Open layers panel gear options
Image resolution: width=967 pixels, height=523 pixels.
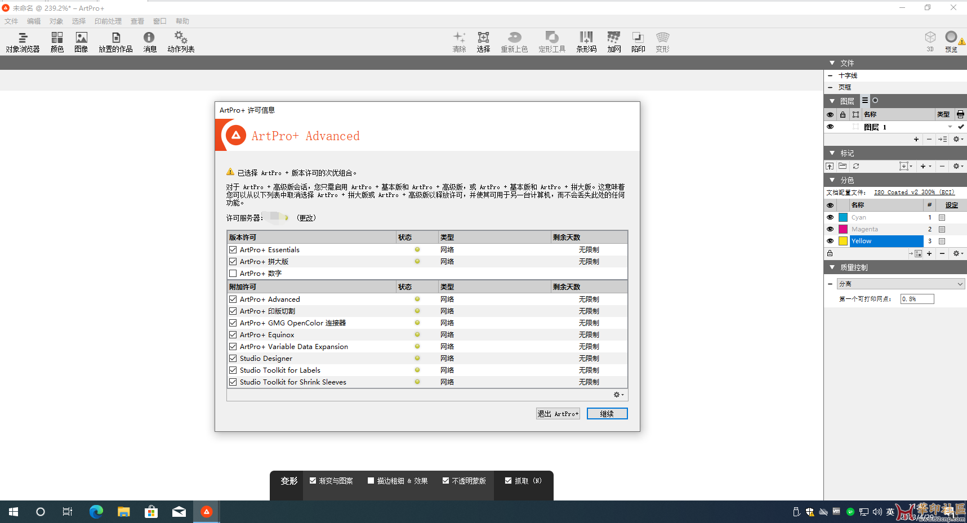pos(957,139)
